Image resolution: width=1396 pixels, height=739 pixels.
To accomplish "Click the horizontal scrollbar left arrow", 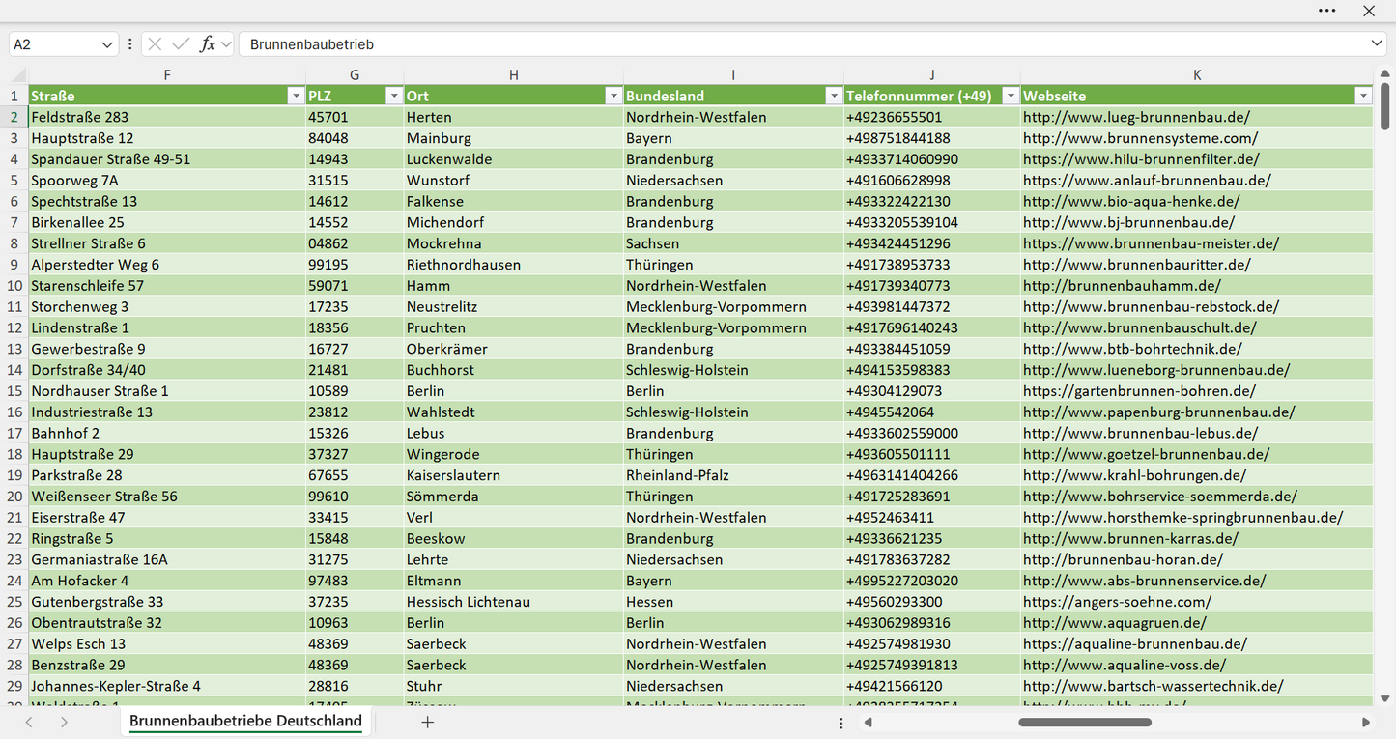I will pos(869,723).
